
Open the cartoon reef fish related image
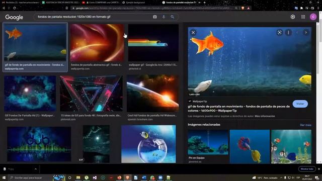click(291, 146)
